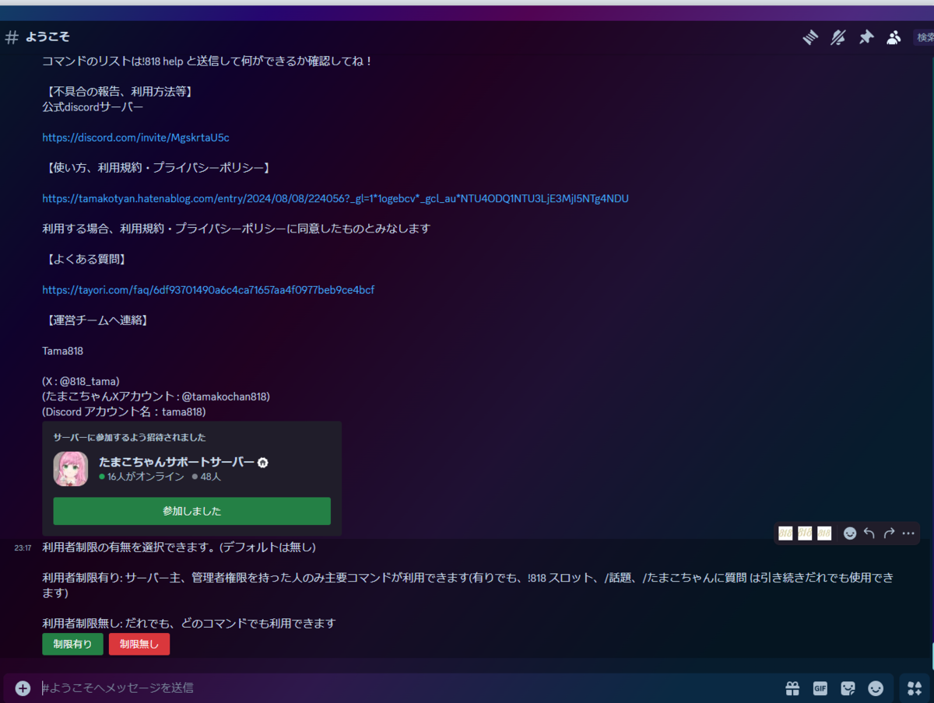Select 制限有り restriction option

click(x=72, y=644)
